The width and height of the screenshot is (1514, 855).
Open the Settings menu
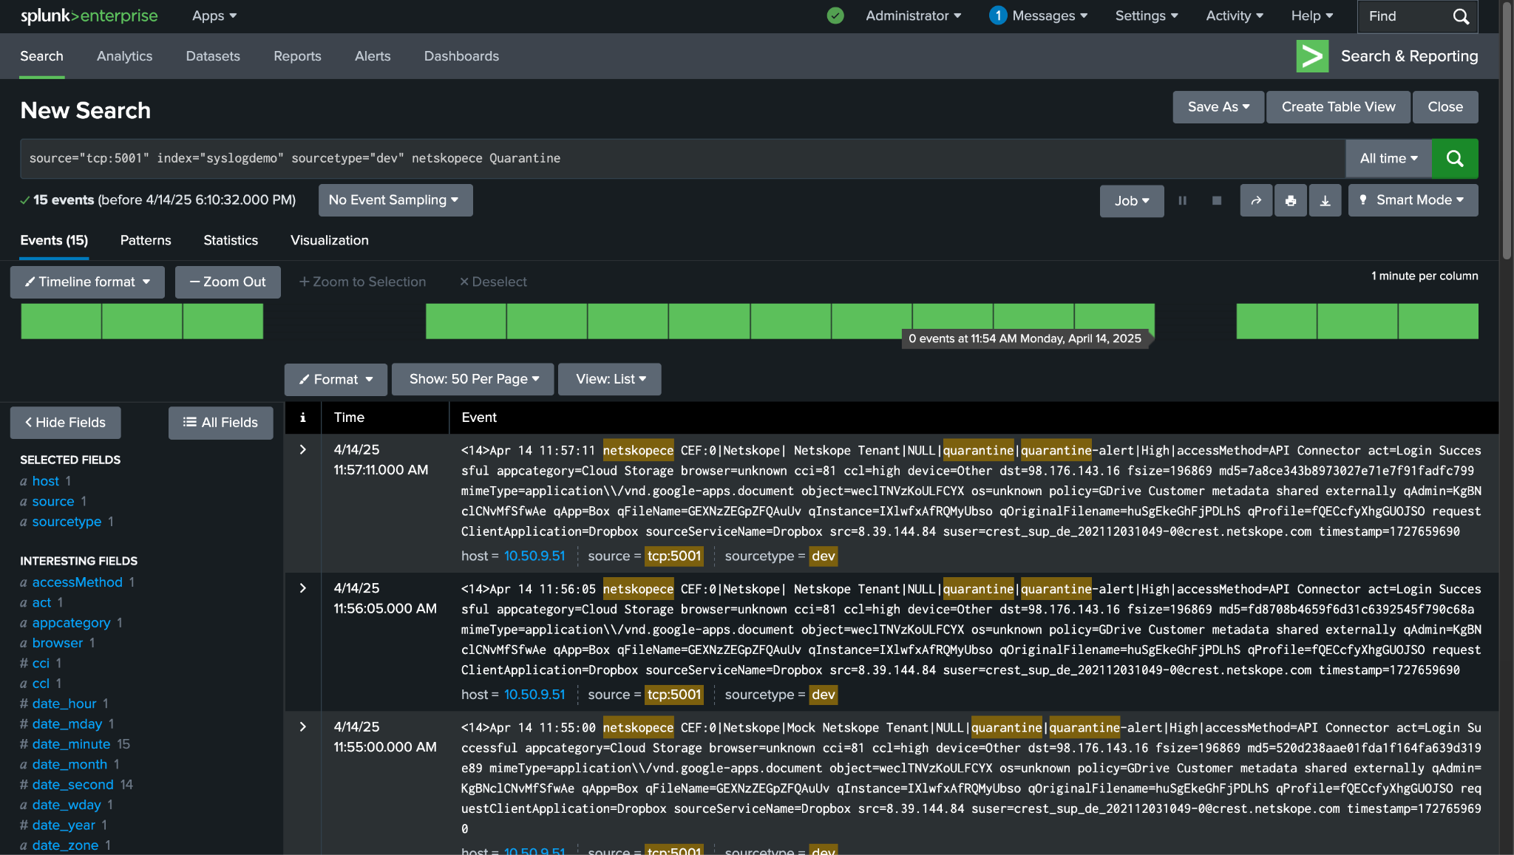click(1147, 16)
